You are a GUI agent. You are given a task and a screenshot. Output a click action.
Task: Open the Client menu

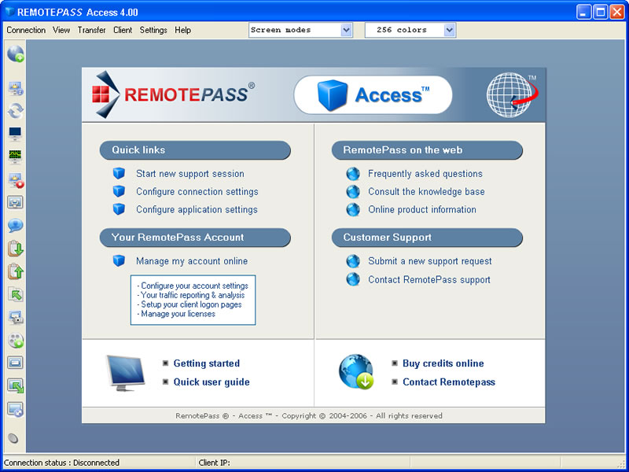(x=123, y=30)
